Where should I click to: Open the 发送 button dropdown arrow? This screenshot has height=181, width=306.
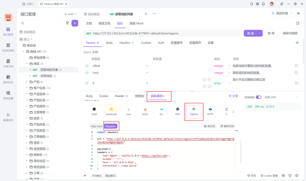(x=259, y=33)
